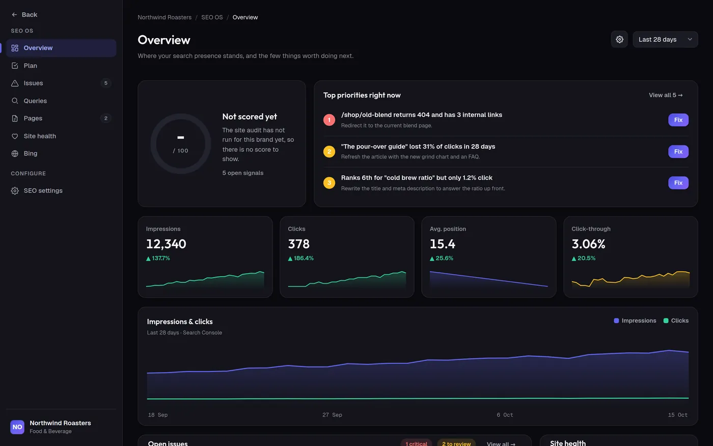The image size is (713, 446).
Task: Click SEO OS breadcrumb link
Action: pos(212,17)
